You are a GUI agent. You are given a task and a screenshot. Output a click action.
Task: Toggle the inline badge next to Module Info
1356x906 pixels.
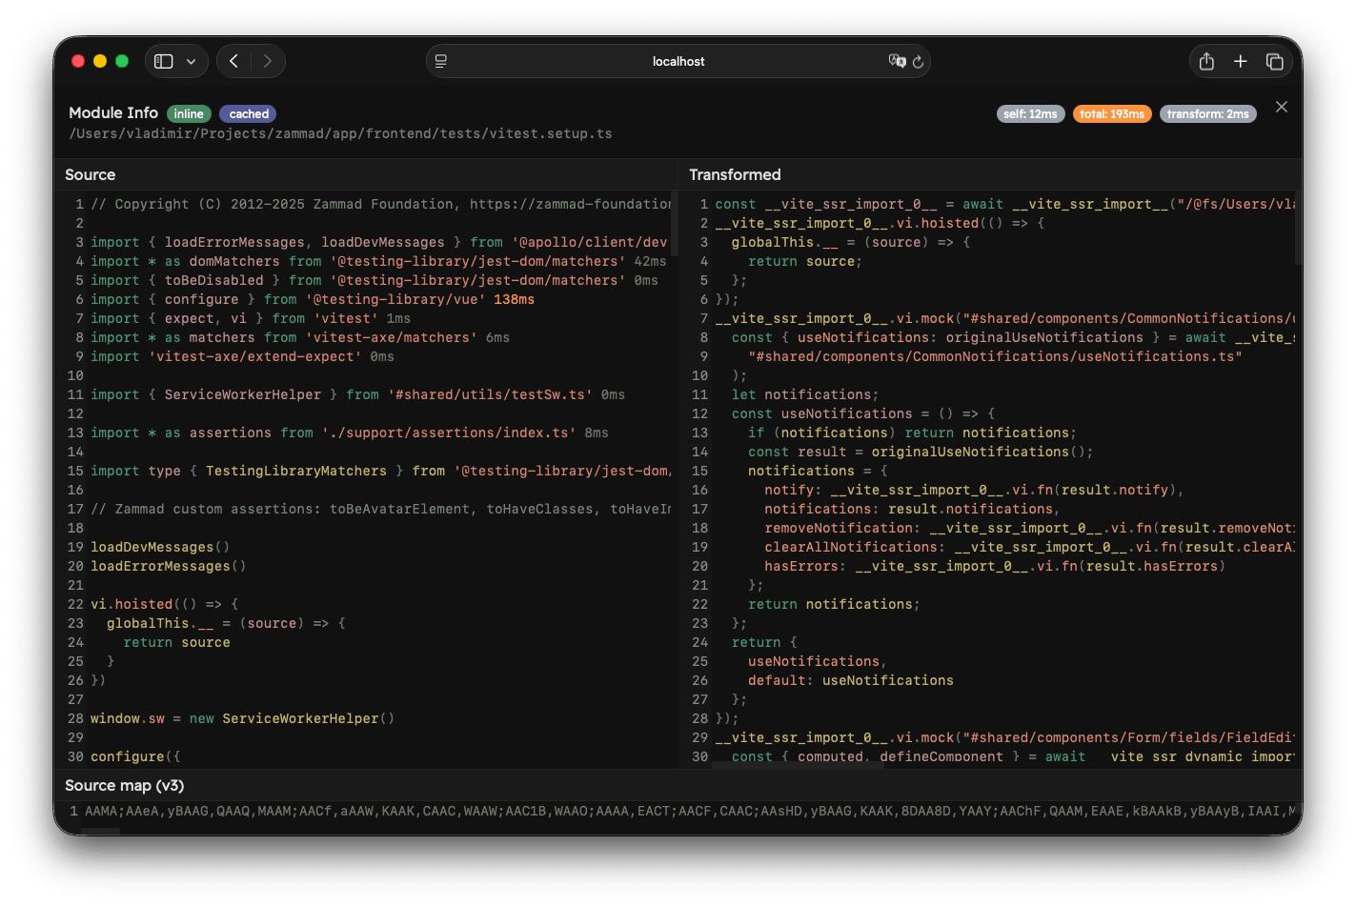tap(189, 112)
